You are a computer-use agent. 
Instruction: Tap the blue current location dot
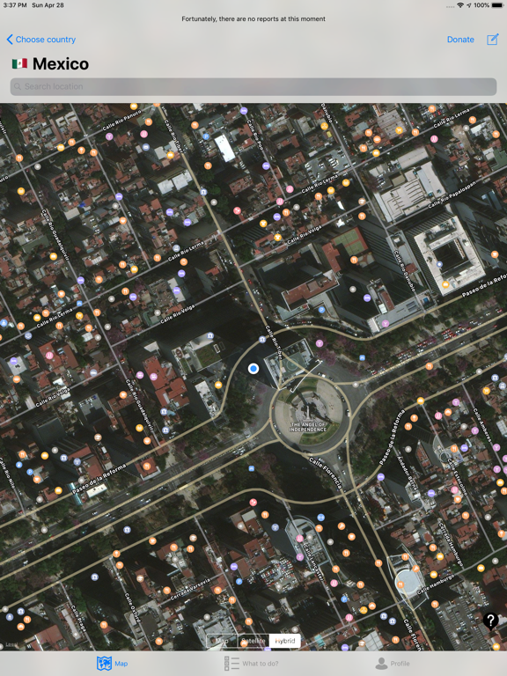tap(253, 368)
